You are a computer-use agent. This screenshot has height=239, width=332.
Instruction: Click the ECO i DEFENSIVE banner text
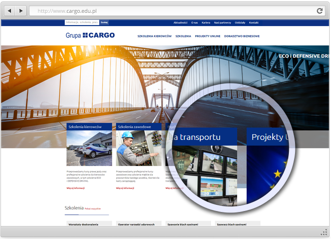(x=304, y=56)
